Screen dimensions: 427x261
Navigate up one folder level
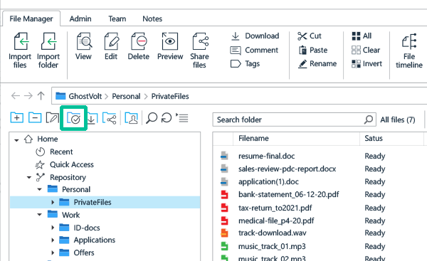41,96
